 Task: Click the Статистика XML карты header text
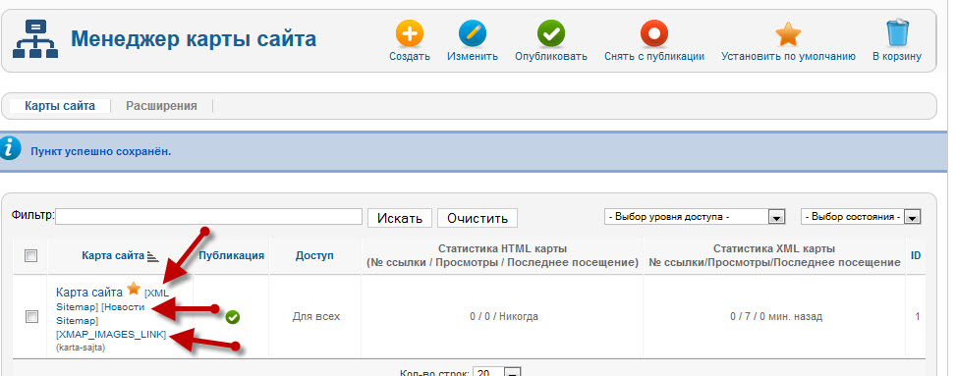774,248
